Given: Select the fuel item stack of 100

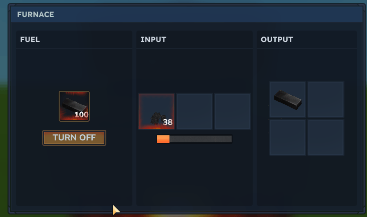Looking at the screenshot, I should (74, 106).
